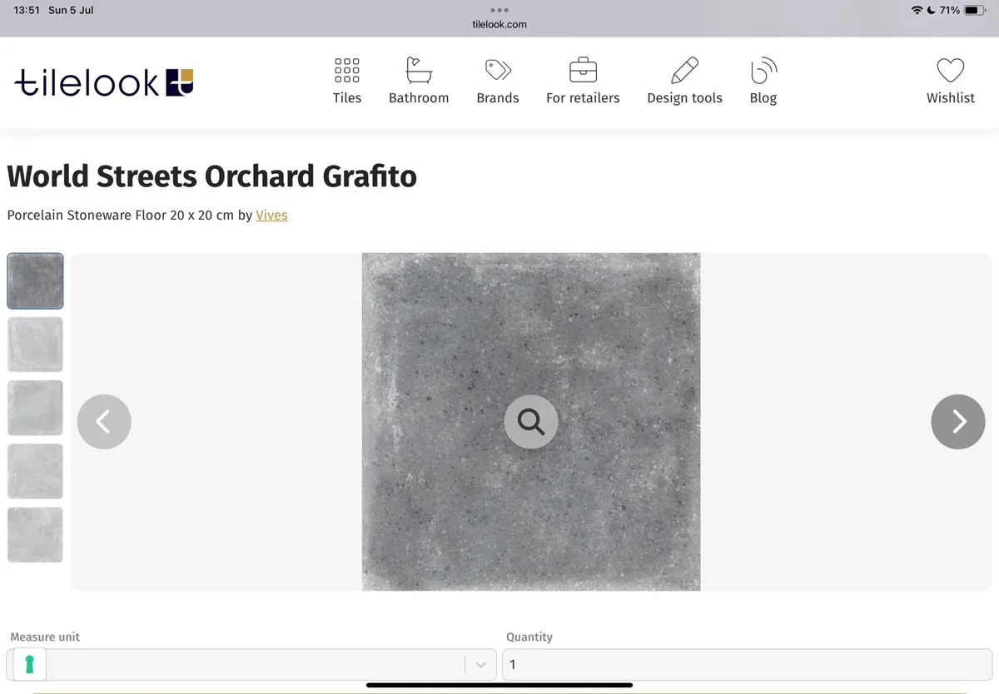Screen dimensions: 999x694
Task: Show next tile image
Action: (958, 422)
